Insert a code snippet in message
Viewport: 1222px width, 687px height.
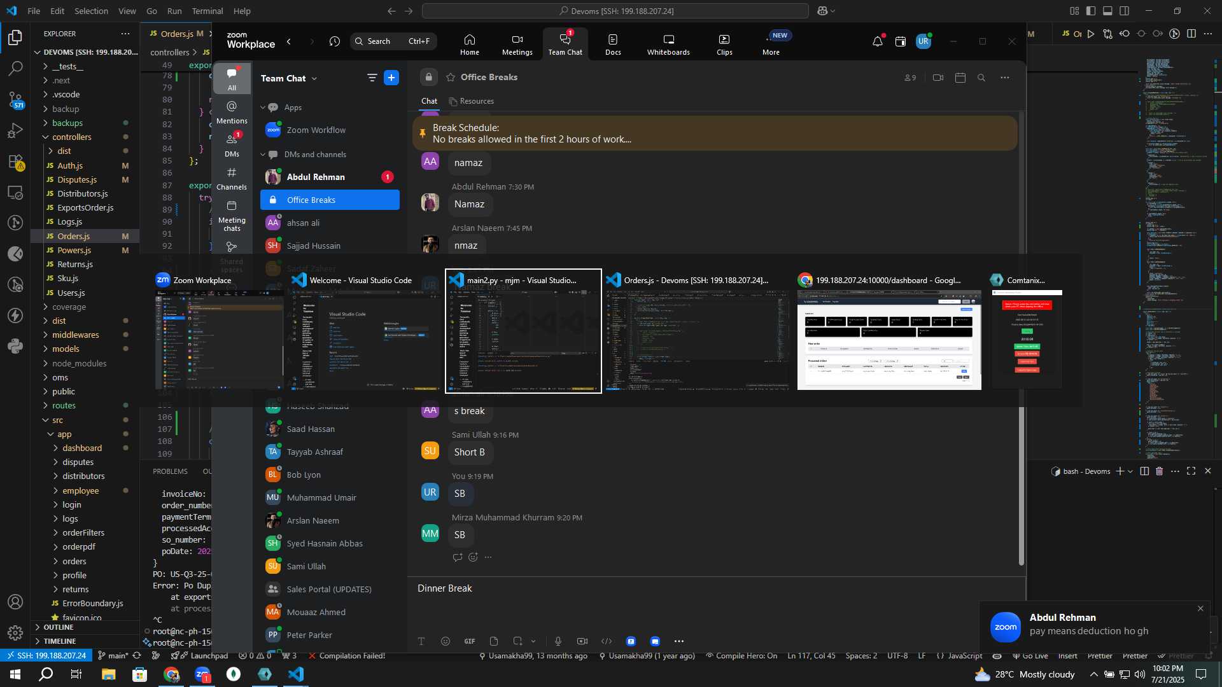coord(607,641)
